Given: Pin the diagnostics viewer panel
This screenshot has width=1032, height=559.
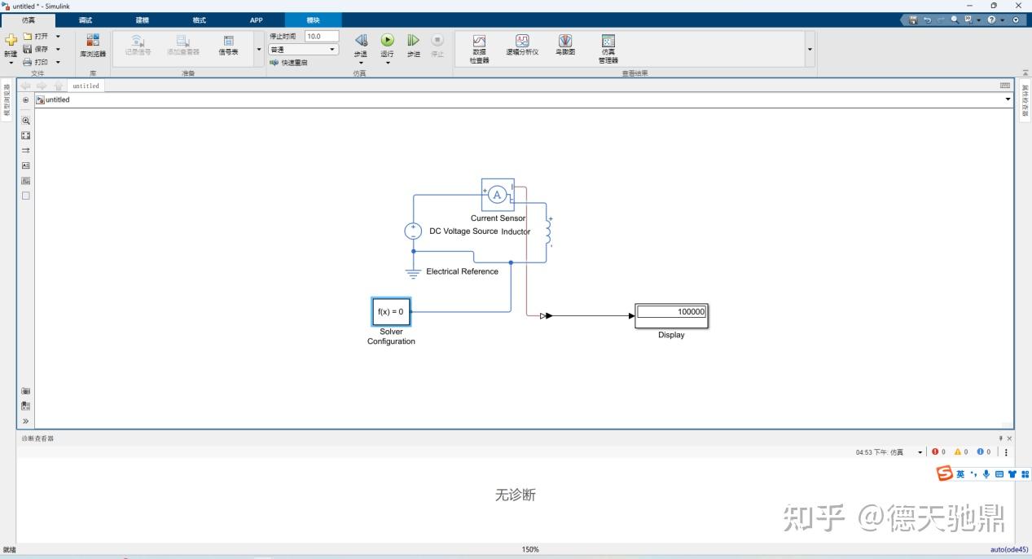Looking at the screenshot, I should pyautogui.click(x=1000, y=438).
